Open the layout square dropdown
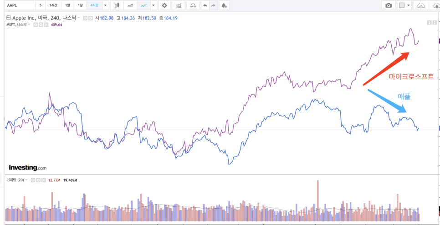Screen dimensions: 440x225 point(404,5)
